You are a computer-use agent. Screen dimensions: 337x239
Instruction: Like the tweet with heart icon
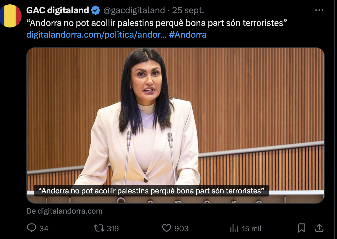pos(166,228)
